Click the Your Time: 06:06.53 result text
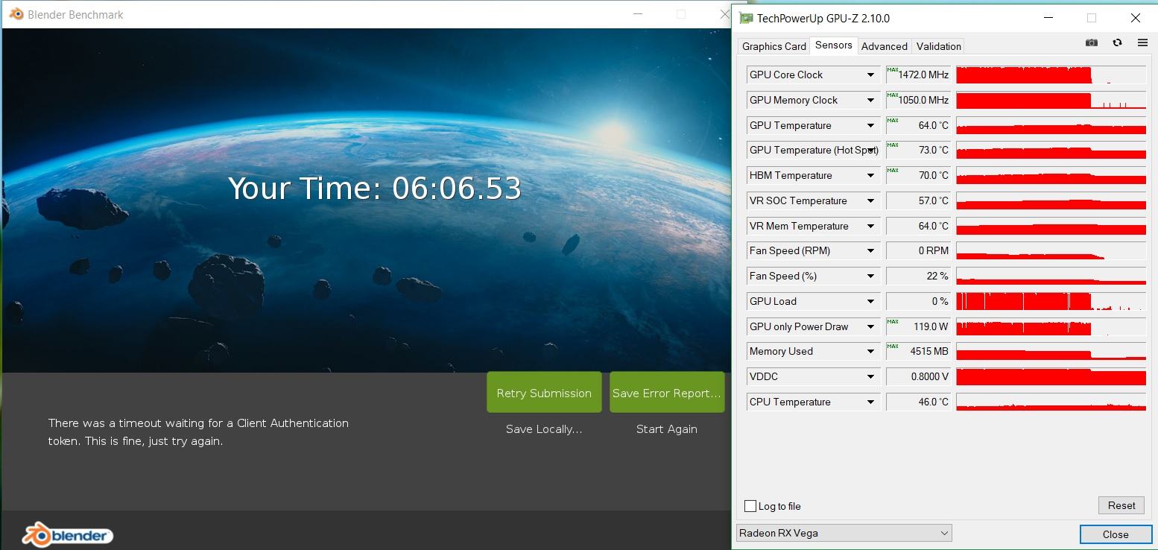The height and width of the screenshot is (550, 1158). pos(374,189)
